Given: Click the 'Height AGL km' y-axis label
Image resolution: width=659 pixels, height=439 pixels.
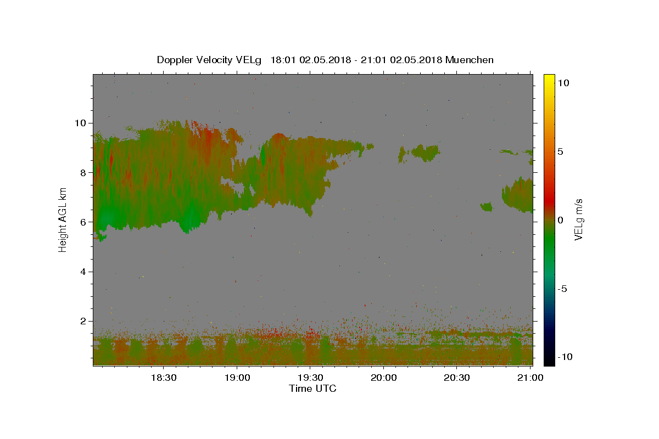Looking at the screenshot, I should [x=63, y=219].
